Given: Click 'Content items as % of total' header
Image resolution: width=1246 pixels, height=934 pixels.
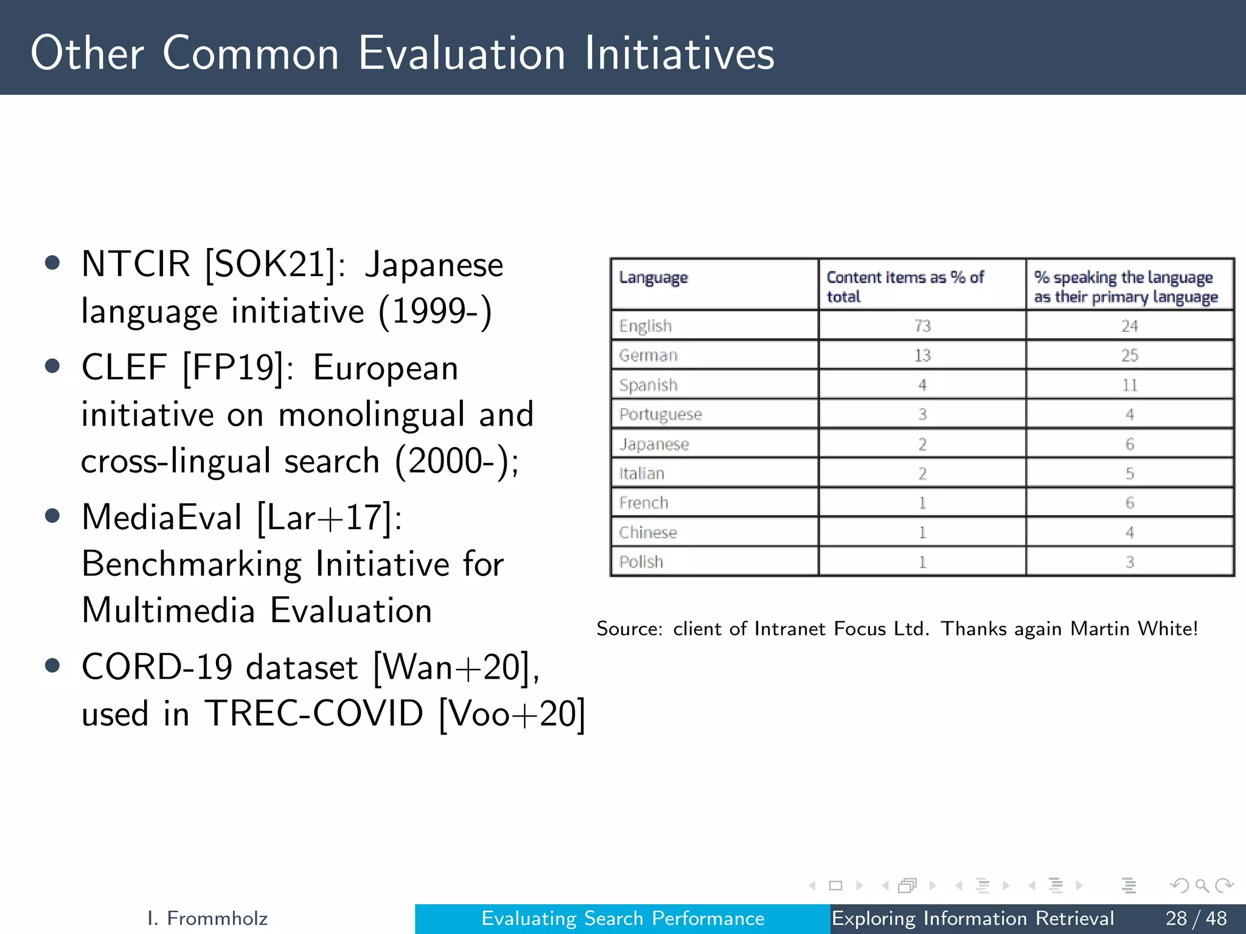Looking at the screenshot, I should pos(905,286).
